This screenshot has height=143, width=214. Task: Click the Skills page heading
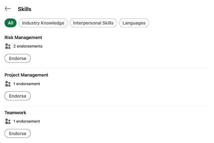[x=25, y=9]
